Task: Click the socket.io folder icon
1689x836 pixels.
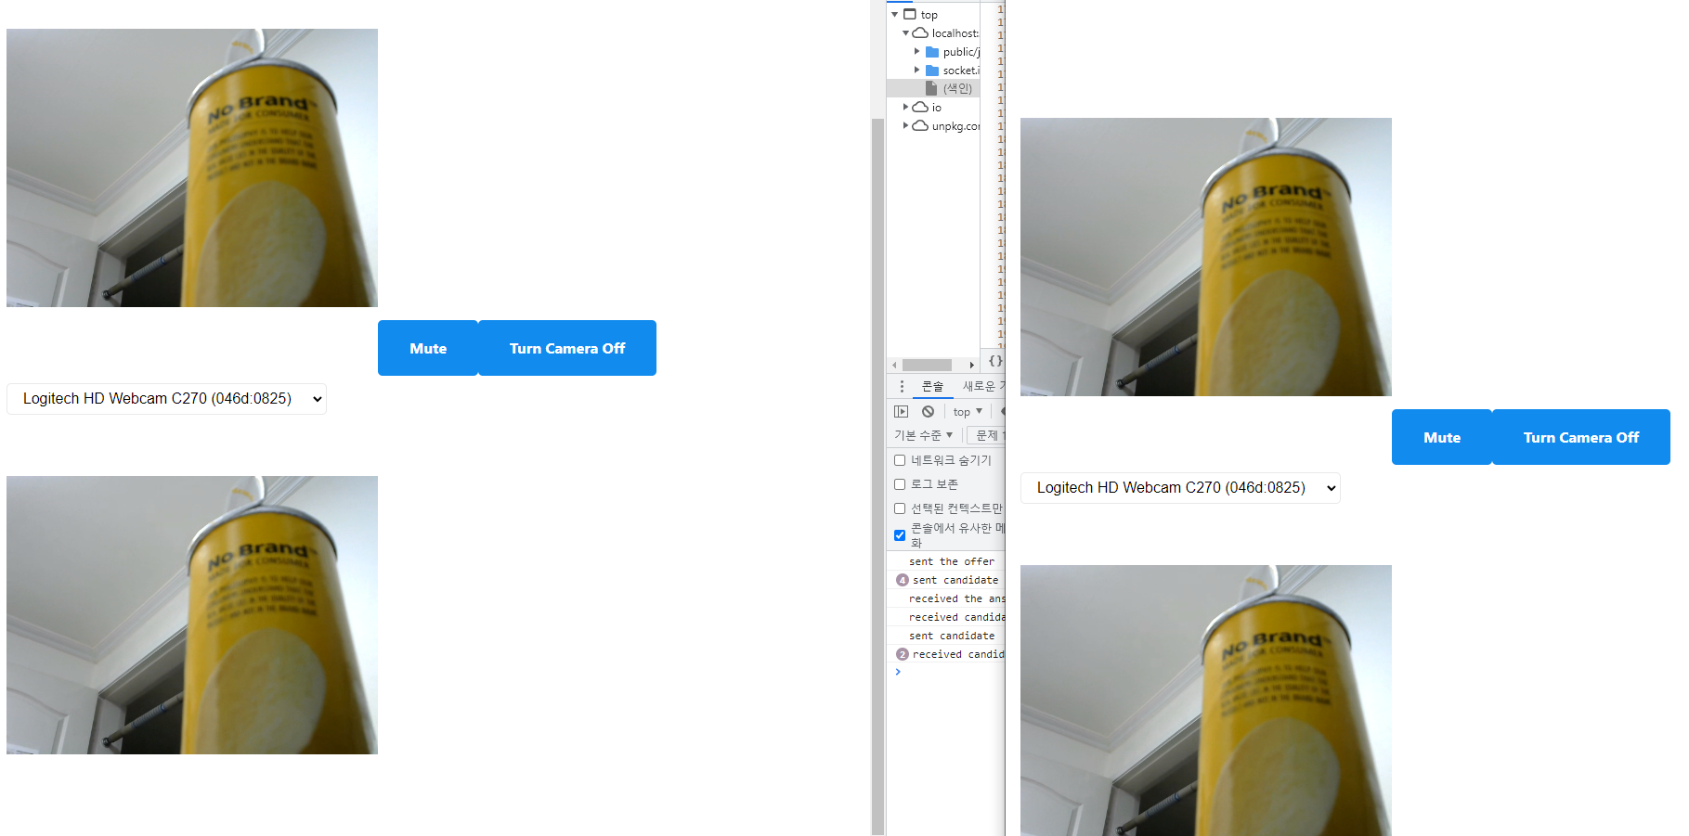Action: tap(932, 71)
